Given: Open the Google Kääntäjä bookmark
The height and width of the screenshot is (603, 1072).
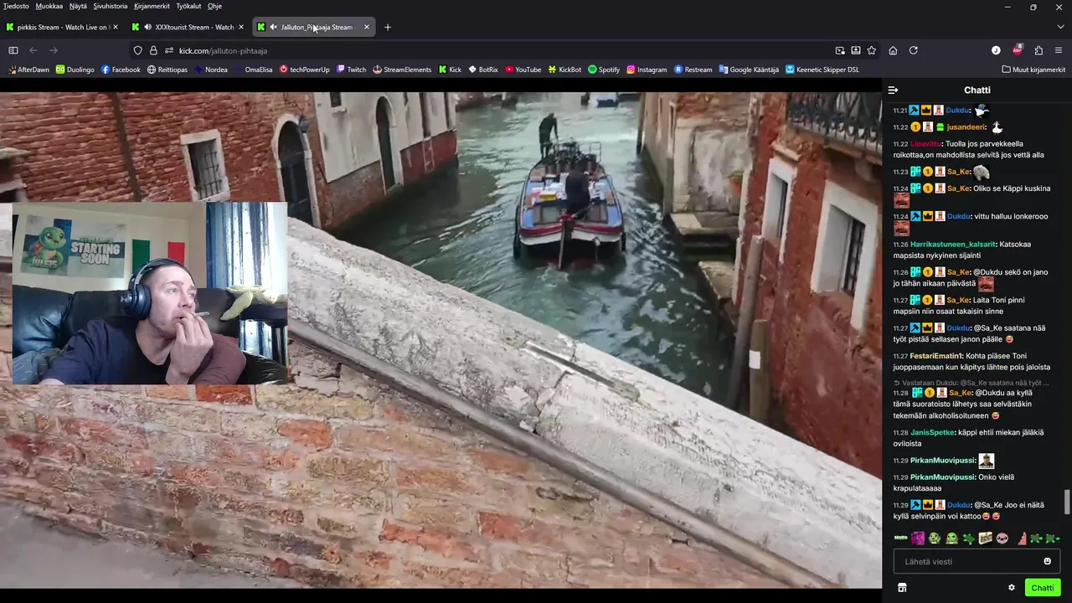Looking at the screenshot, I should coord(749,70).
